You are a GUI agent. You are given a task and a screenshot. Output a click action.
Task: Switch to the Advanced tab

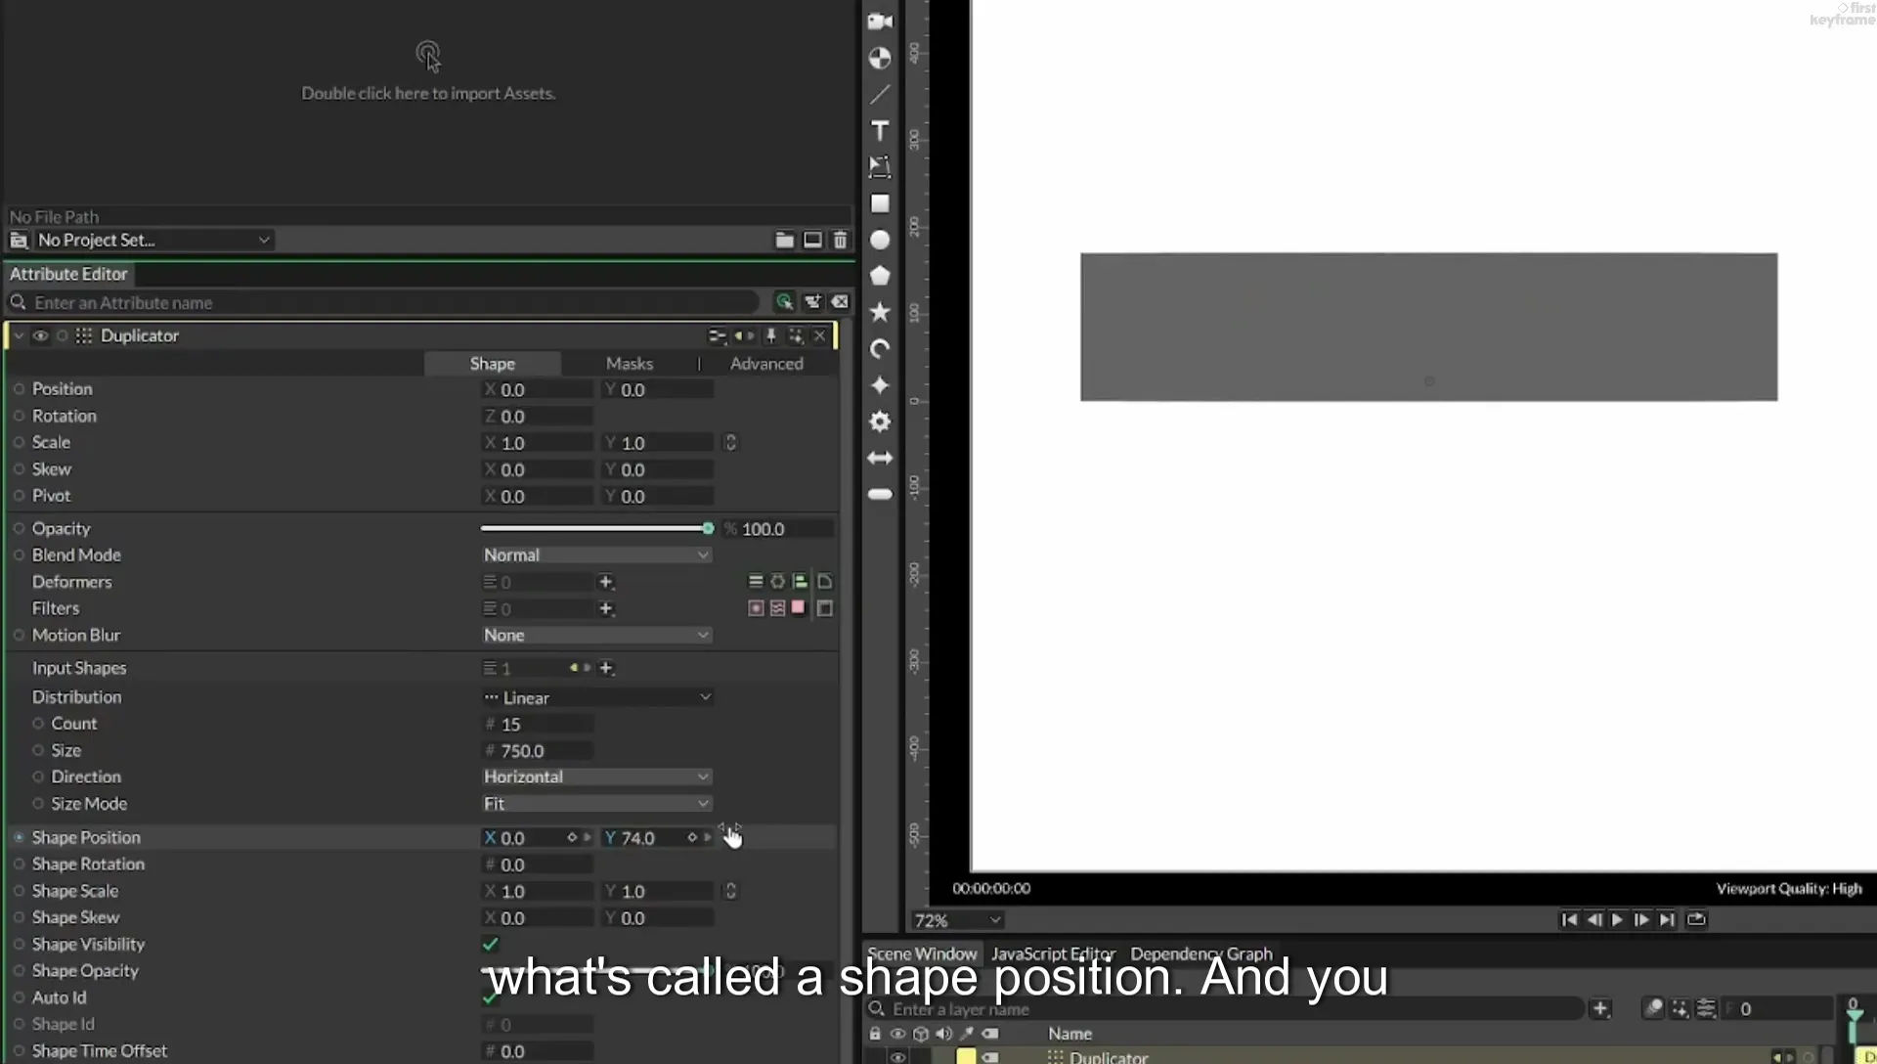coord(766,363)
